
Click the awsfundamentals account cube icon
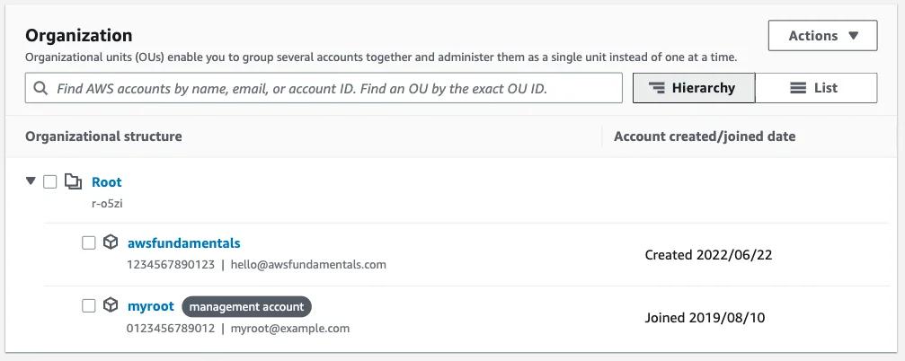[111, 243]
